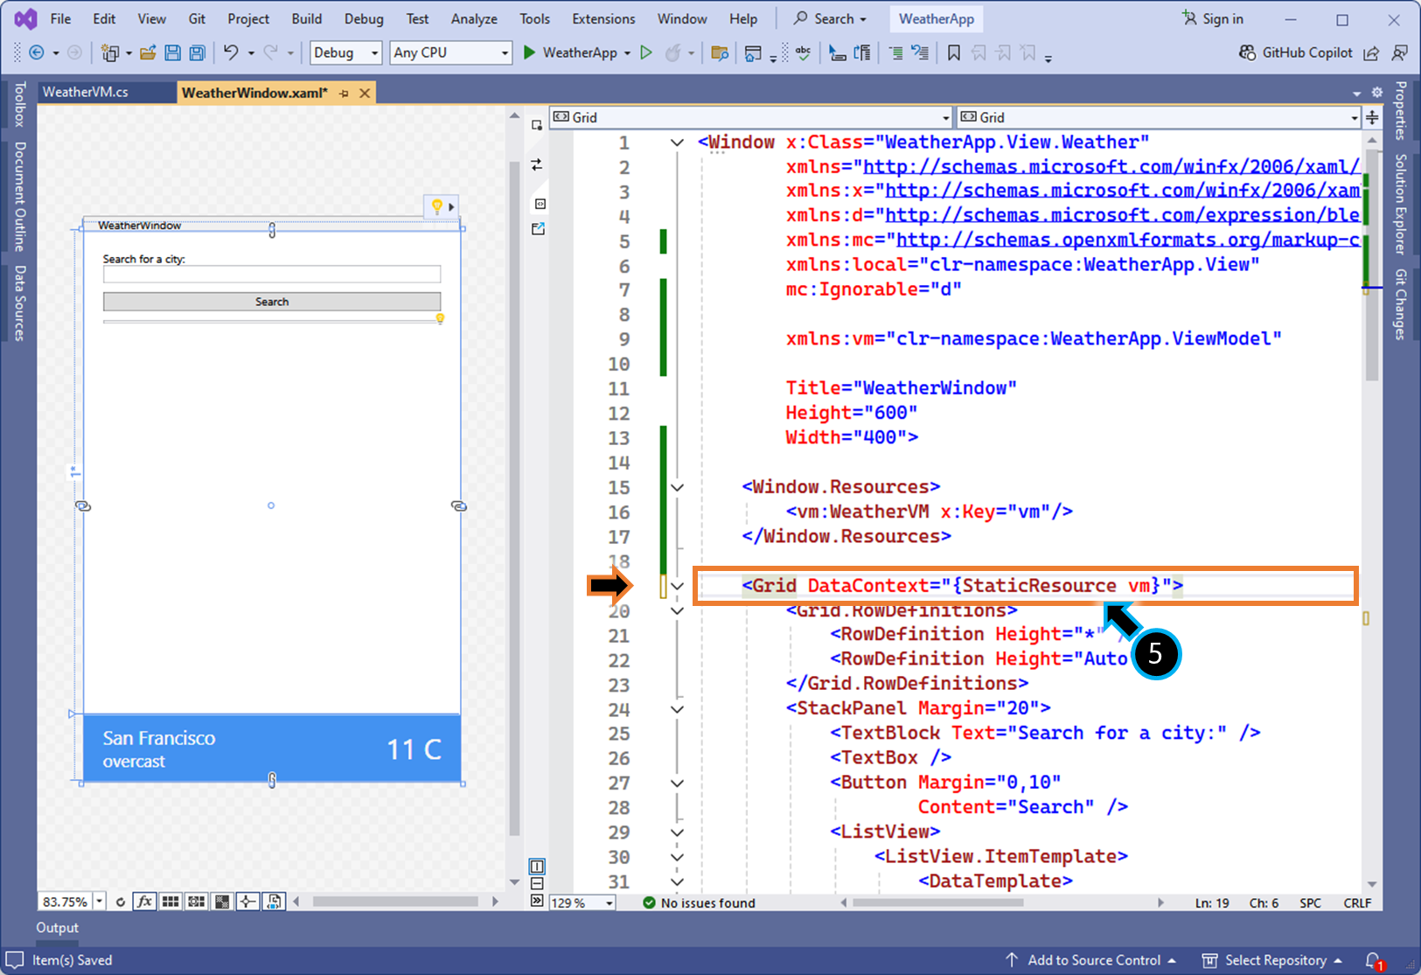The image size is (1421, 975).
Task: Open the right Grid member dropdown
Action: [x=1159, y=117]
